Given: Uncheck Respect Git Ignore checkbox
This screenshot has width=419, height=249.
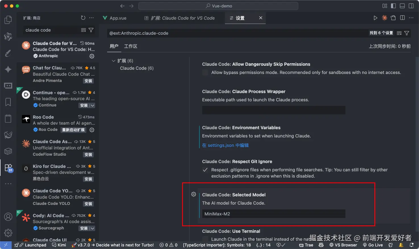Looking at the screenshot, I should coord(205,170).
